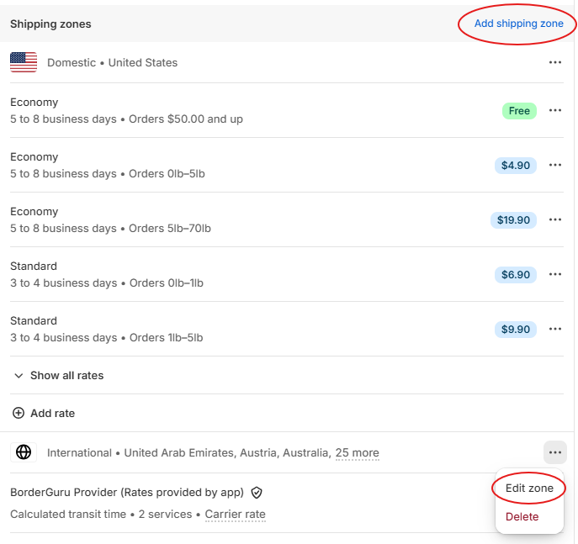Screen dimensions: 578x544
Task: Open options for the $19.90 Economy rate
Action: [554, 219]
